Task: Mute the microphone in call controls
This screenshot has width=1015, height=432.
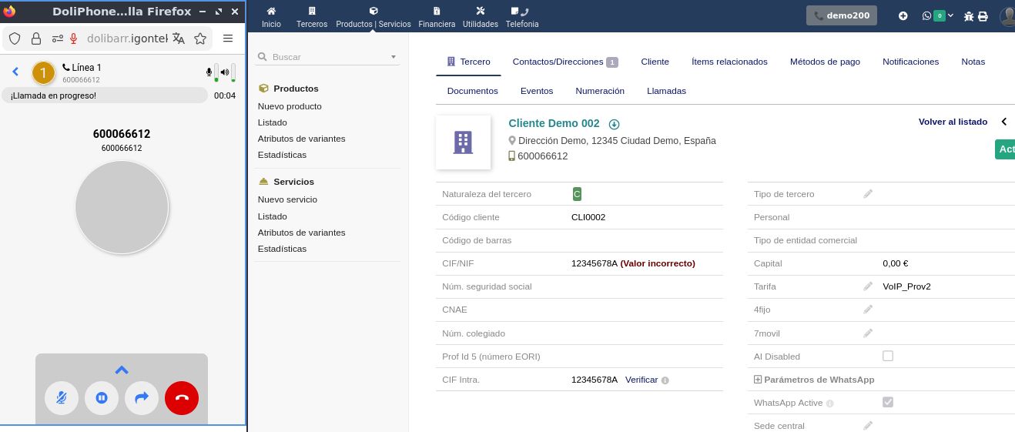Action: [x=62, y=398]
